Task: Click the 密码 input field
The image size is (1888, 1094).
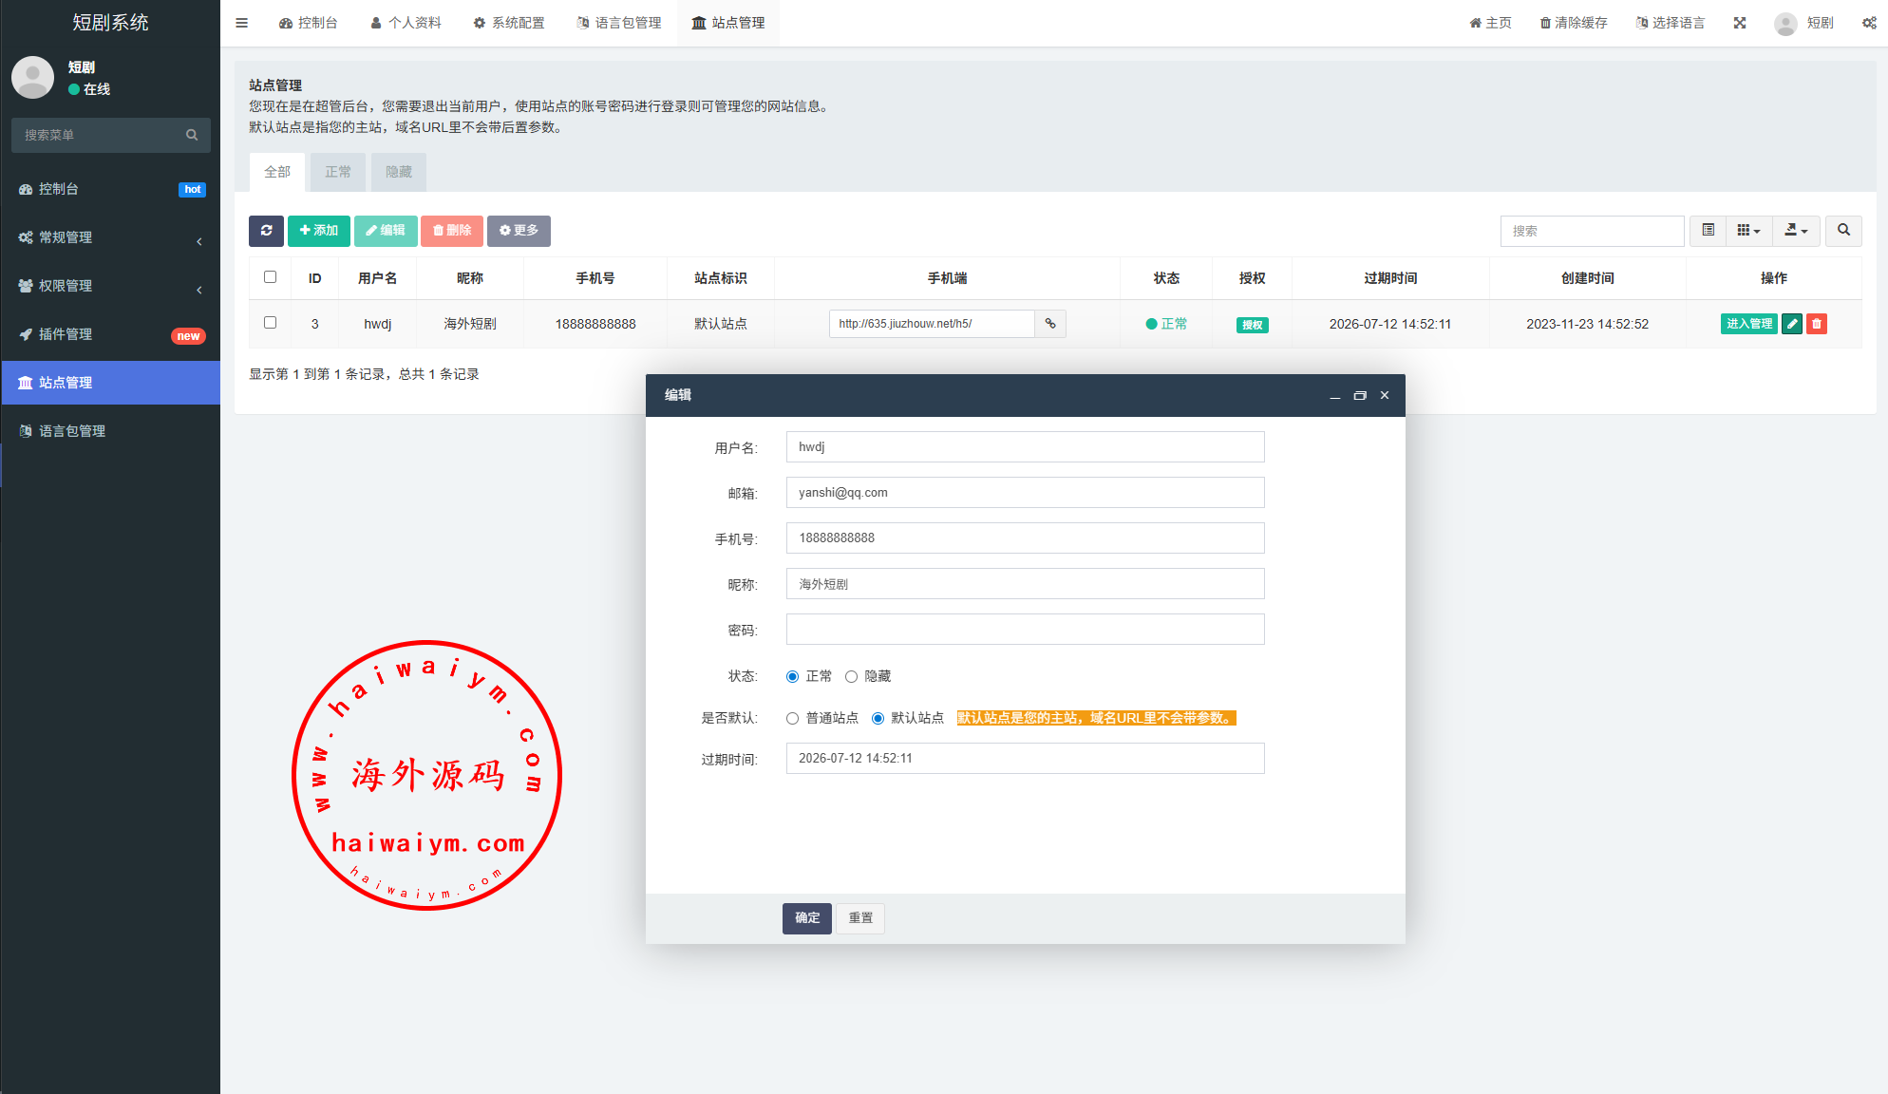Action: tap(1025, 630)
